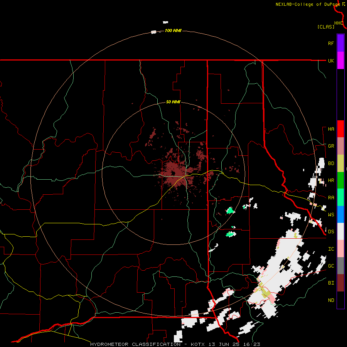This screenshot has height=347, width=347.
Task: Select the GR rosy-pink legend swatch
Action: tap(340, 146)
